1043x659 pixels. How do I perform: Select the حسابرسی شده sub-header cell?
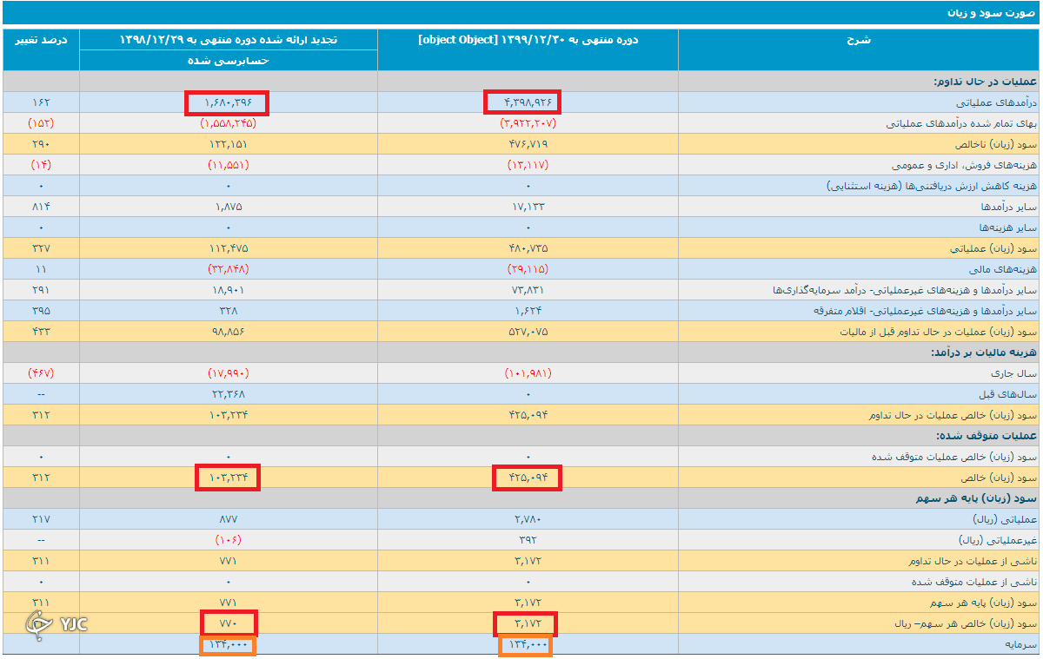coord(229,61)
